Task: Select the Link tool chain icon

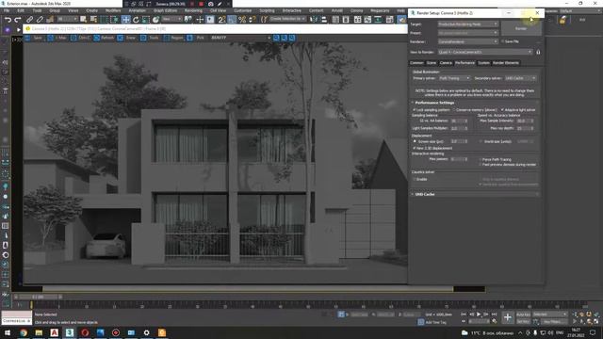Action: click(29, 19)
